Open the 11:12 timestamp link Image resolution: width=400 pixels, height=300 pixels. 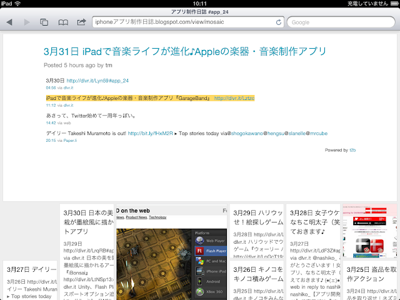pyautogui.click(x=51, y=106)
